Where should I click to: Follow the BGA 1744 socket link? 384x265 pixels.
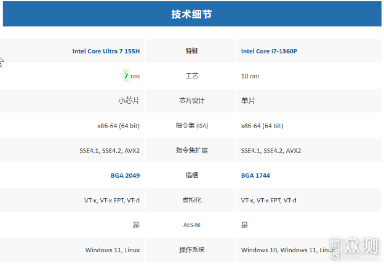tap(255, 175)
